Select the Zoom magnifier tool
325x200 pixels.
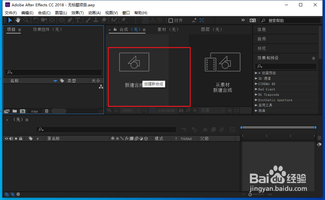[x=26, y=20]
